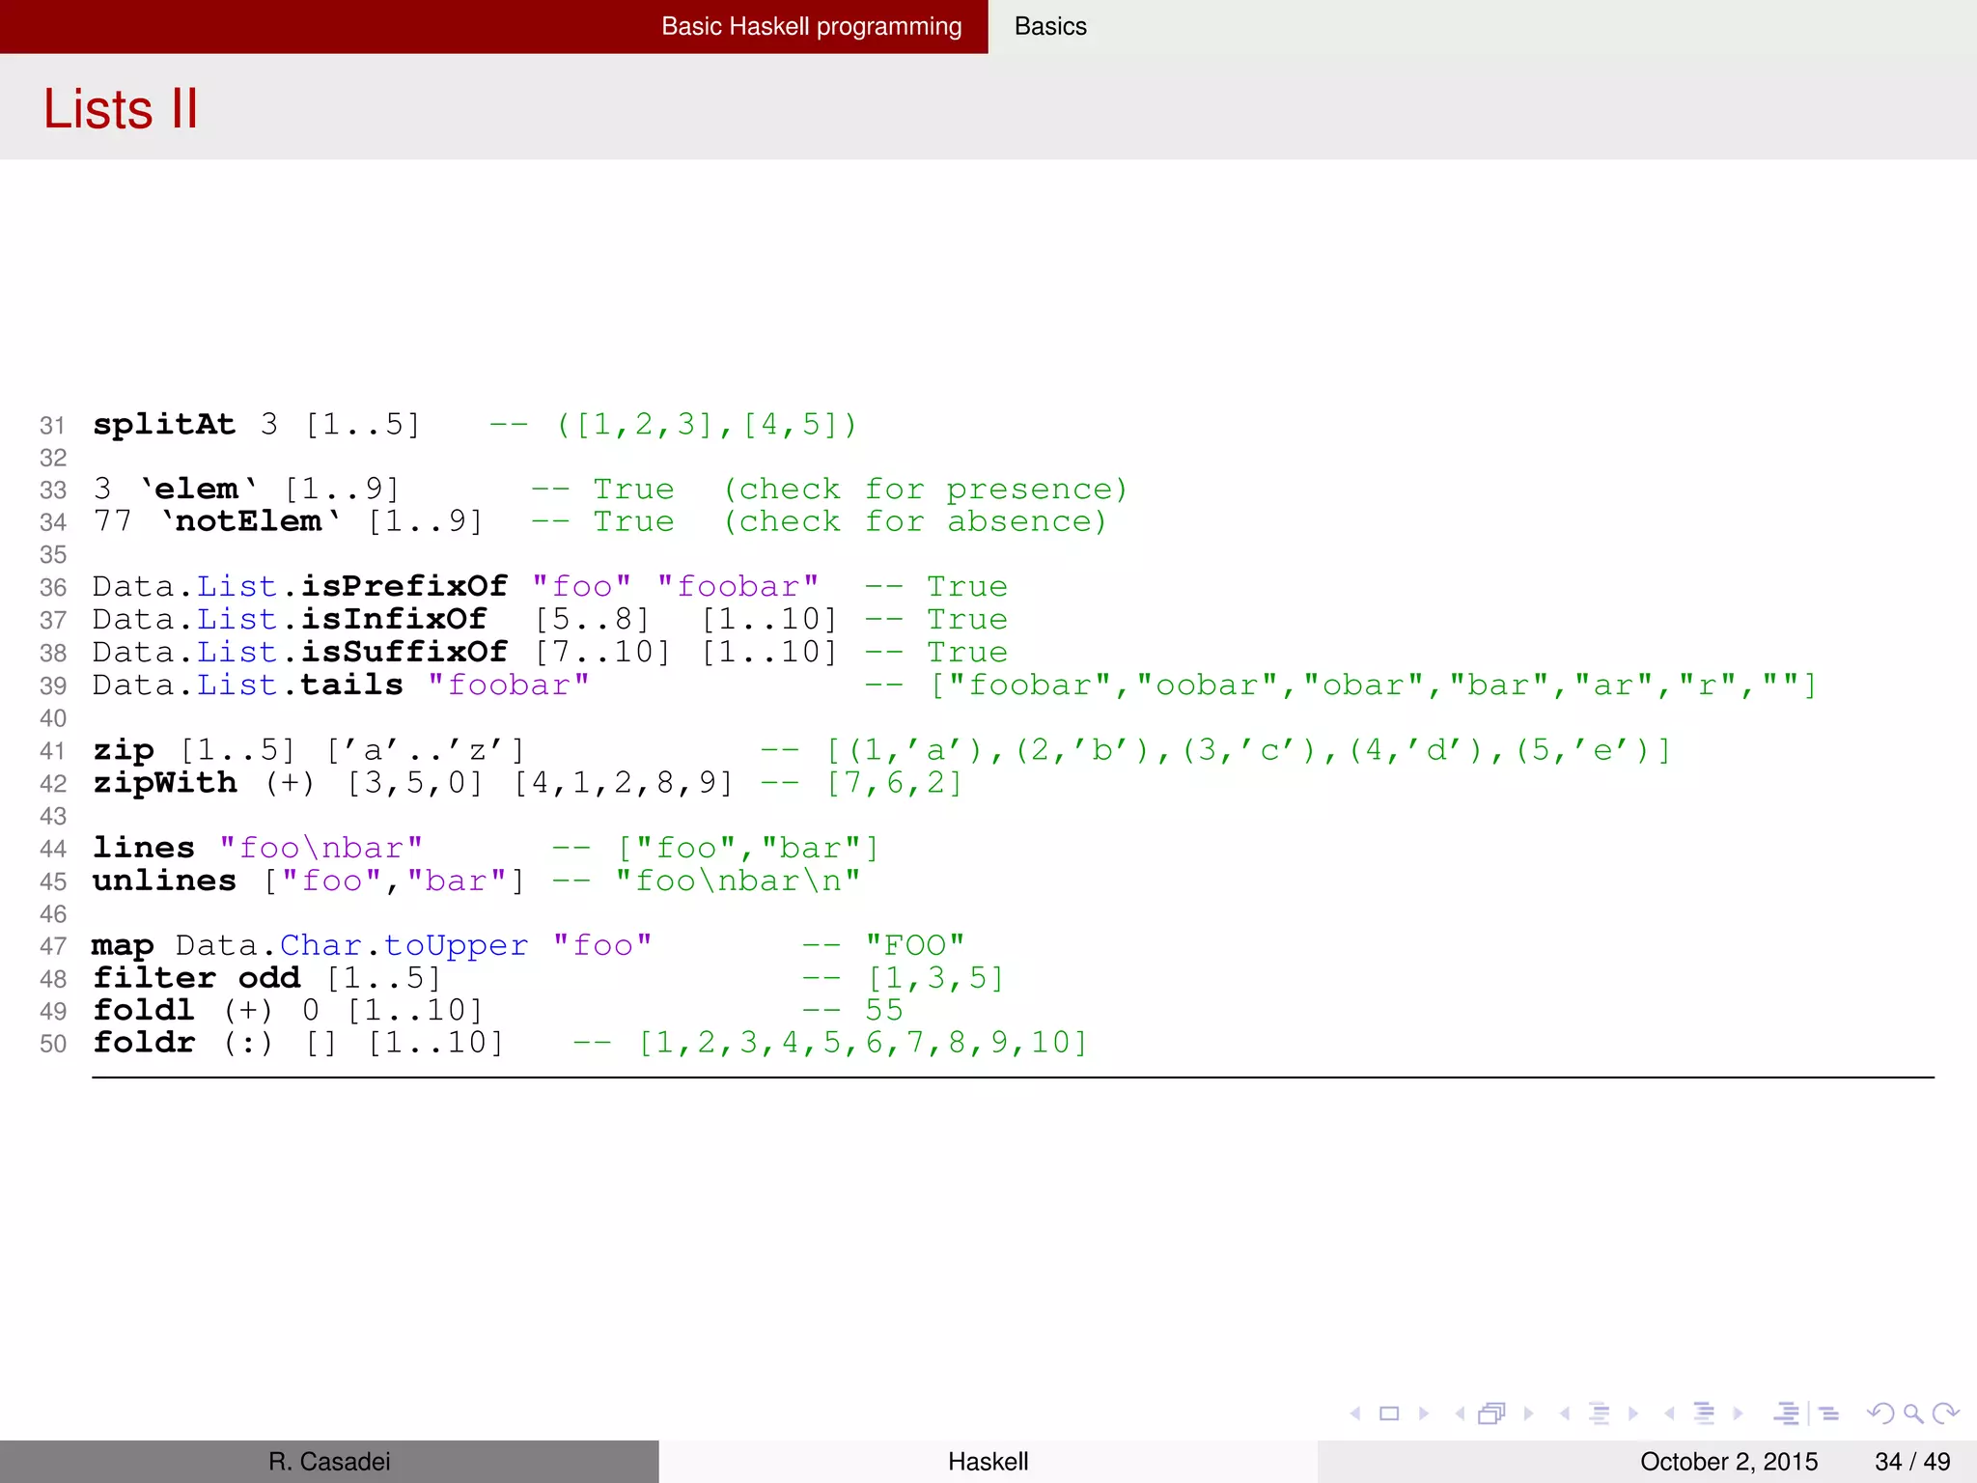Image resolution: width=1977 pixels, height=1483 pixels.
Task: Click the next slide arrow
Action: tap(1424, 1413)
